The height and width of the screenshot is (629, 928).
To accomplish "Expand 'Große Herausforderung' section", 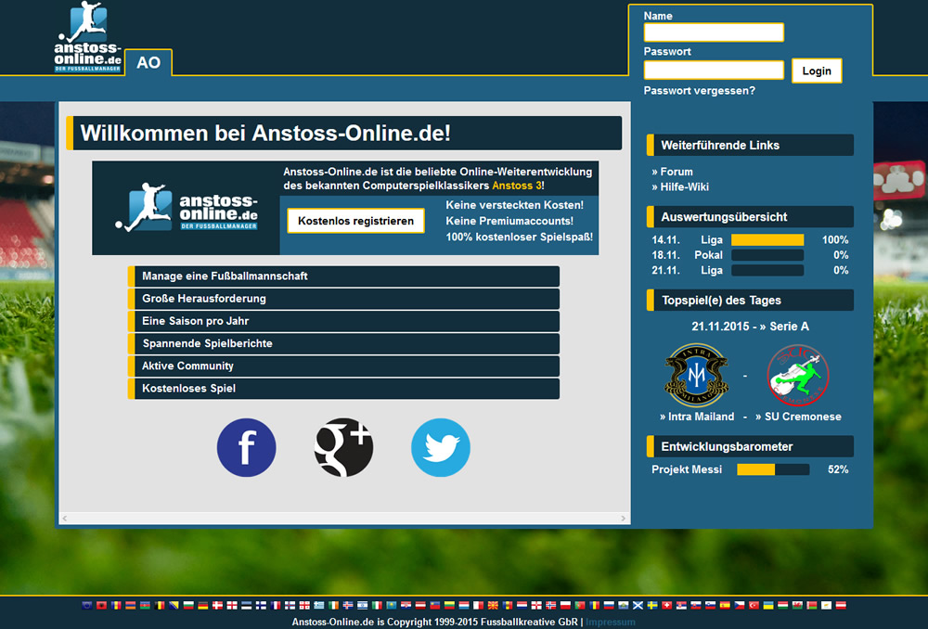I will click(x=344, y=299).
